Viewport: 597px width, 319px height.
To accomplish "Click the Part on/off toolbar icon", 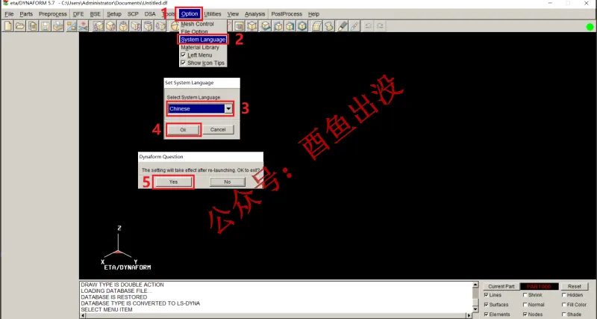I will (72, 26).
